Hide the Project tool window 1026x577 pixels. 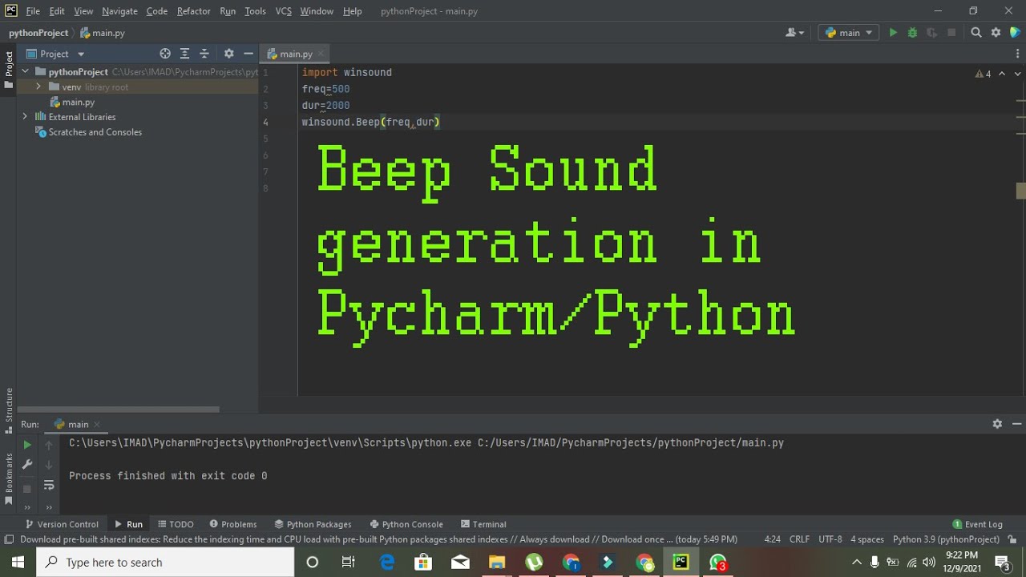pyautogui.click(x=248, y=54)
